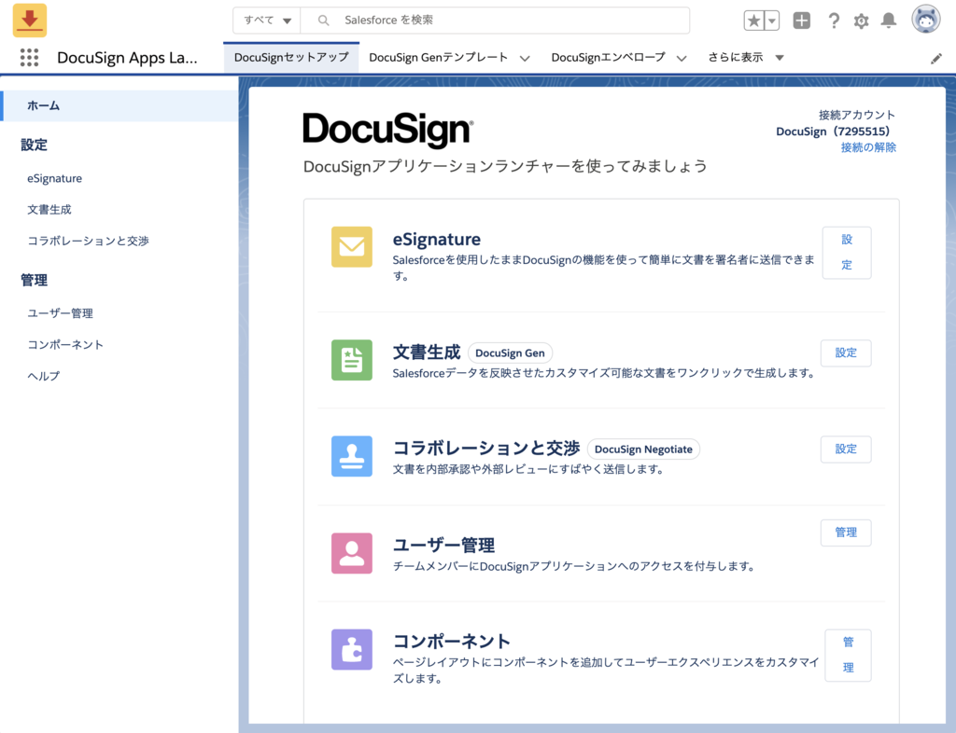Select the purple コンポーネント puzzle icon
The height and width of the screenshot is (733, 956).
(351, 647)
